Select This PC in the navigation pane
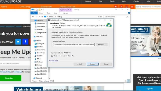This screenshot has width=161, height=91. pos(38,40)
